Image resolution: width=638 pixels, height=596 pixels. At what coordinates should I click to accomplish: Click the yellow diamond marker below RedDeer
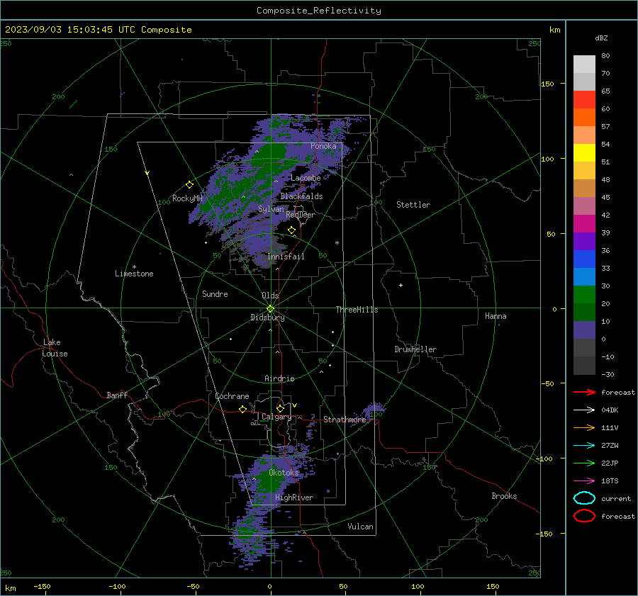pyautogui.click(x=291, y=230)
